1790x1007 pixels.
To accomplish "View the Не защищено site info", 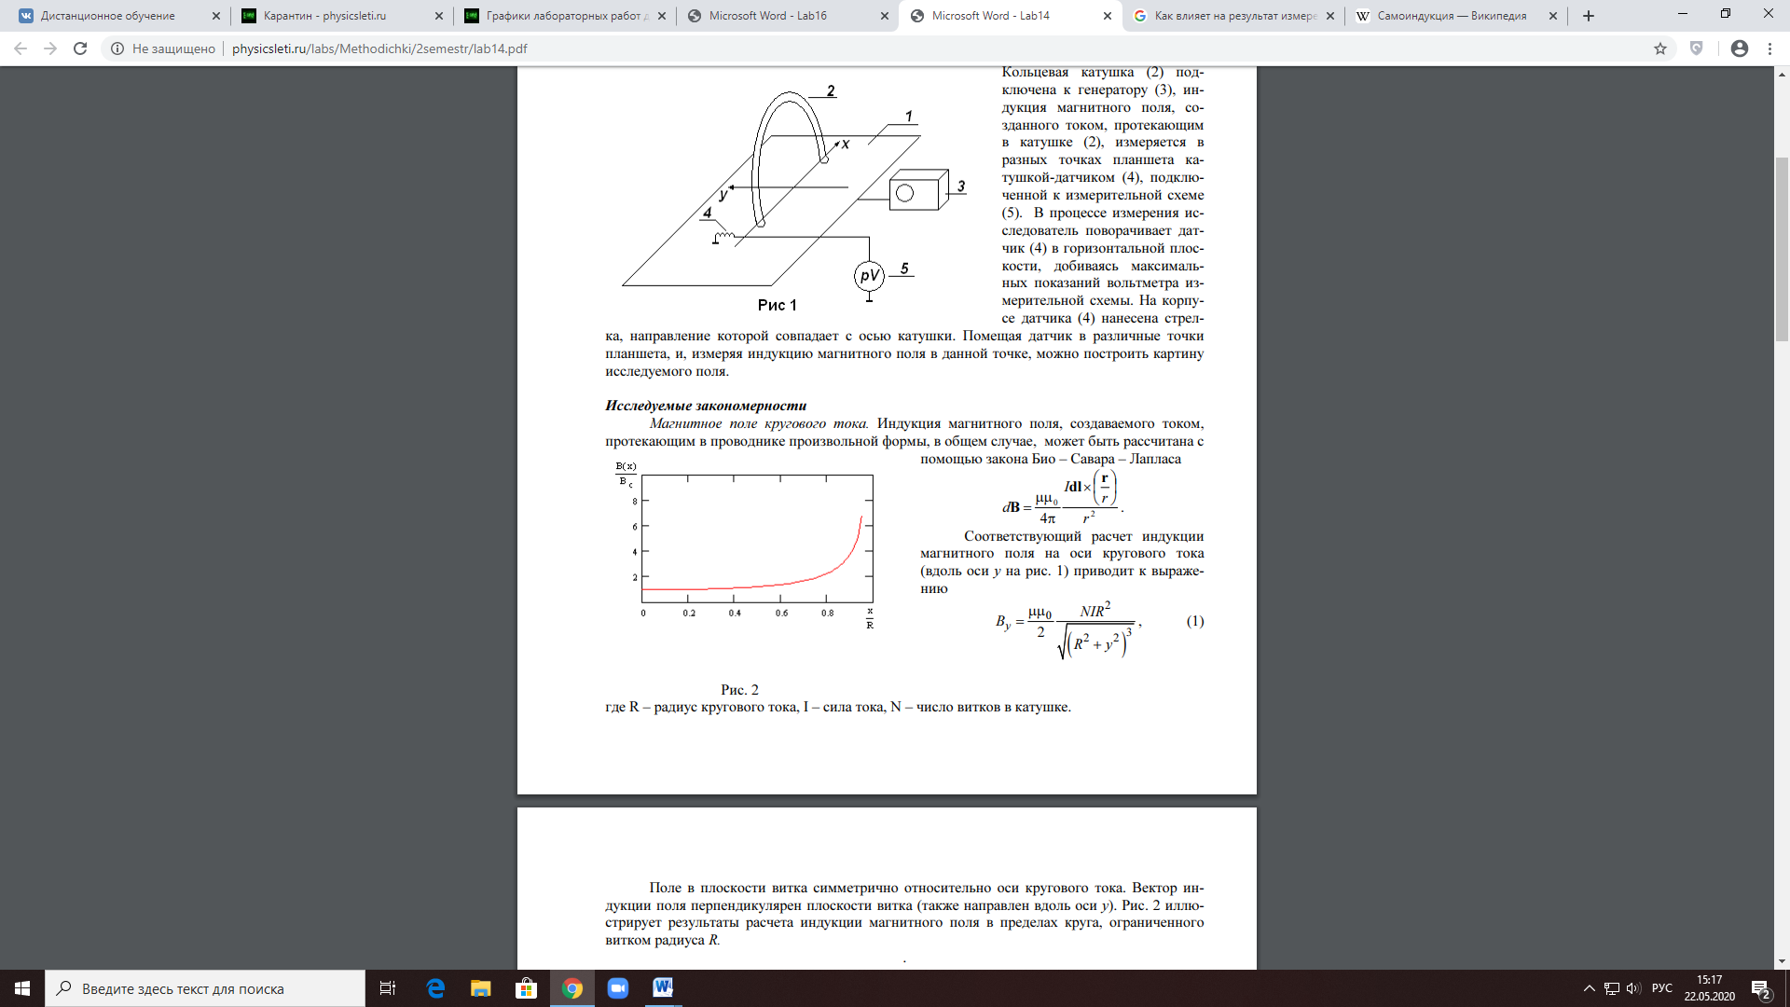I will 163,48.
